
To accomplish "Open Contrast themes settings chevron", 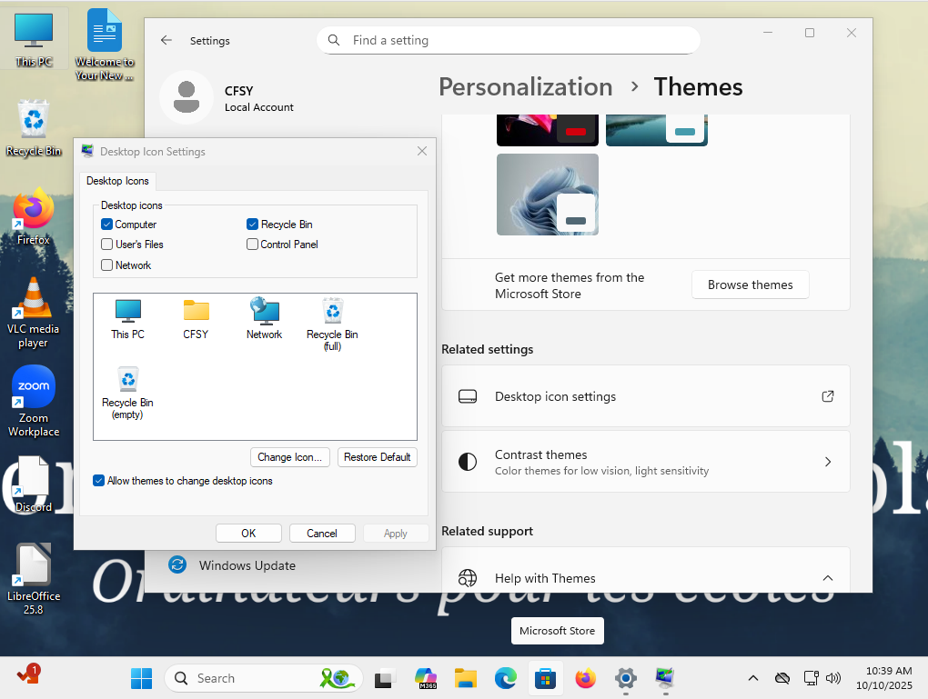I will click(x=827, y=462).
